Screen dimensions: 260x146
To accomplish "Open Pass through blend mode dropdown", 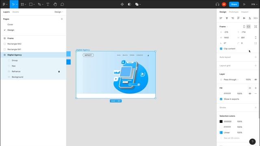I will tap(231, 79).
